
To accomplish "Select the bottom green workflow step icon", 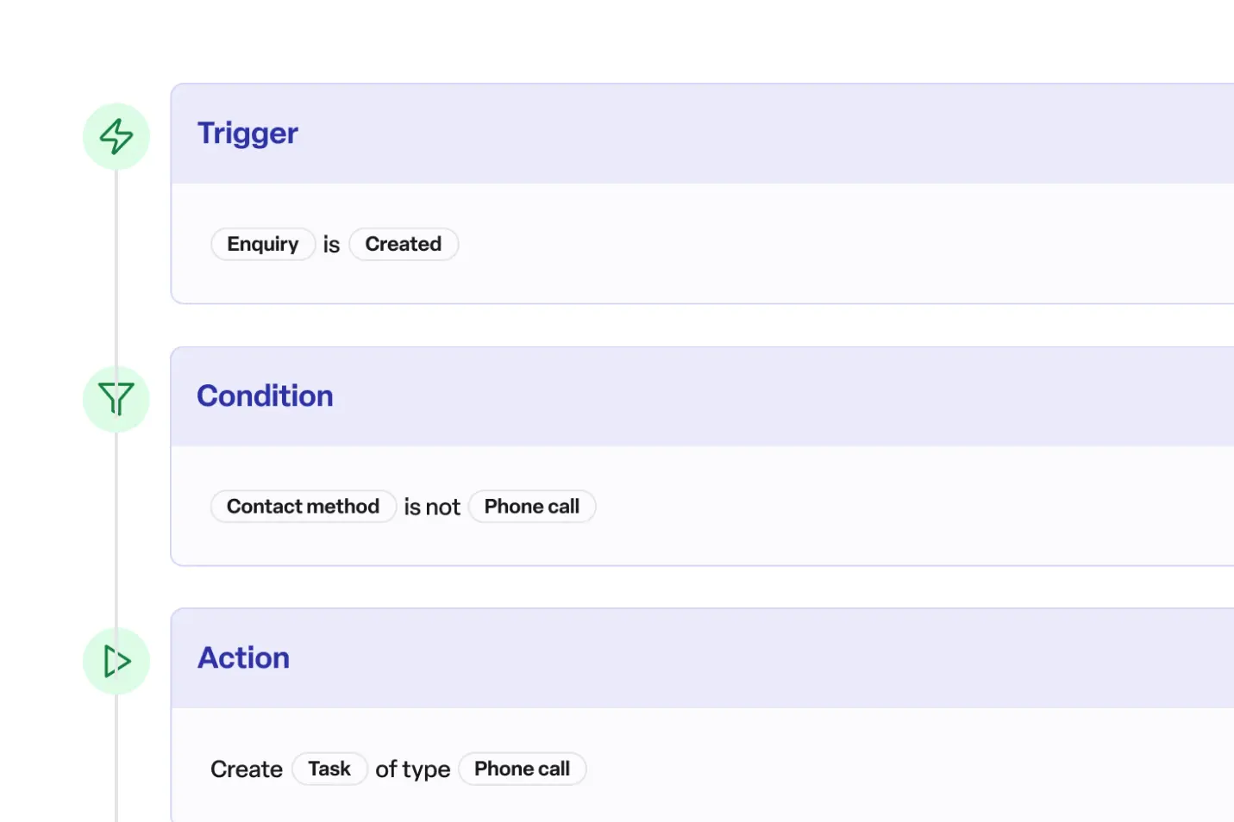I will [116, 661].
